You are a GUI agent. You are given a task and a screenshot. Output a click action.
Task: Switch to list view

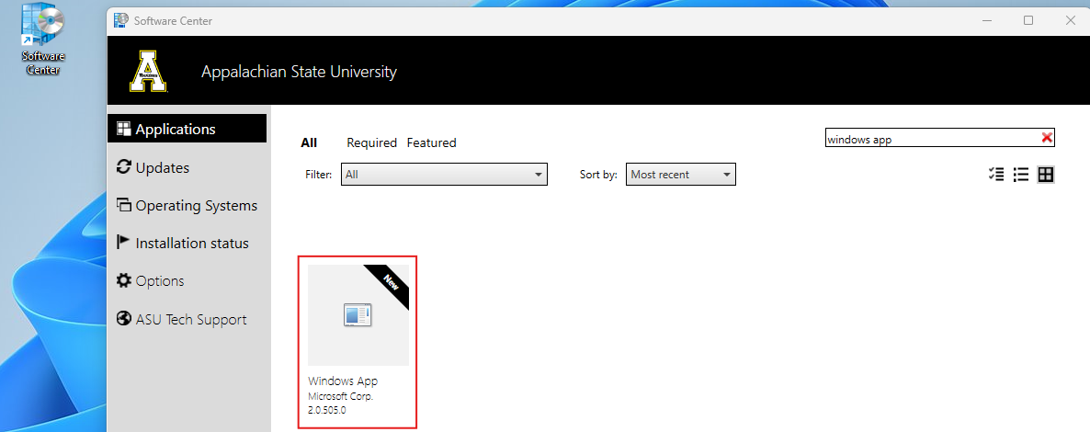1020,175
